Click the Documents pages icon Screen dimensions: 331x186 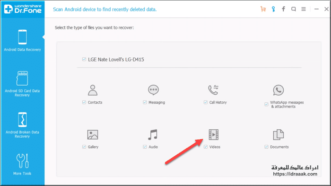coord(279,134)
